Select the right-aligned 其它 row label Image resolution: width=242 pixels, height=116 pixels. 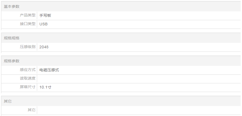coord(31,110)
